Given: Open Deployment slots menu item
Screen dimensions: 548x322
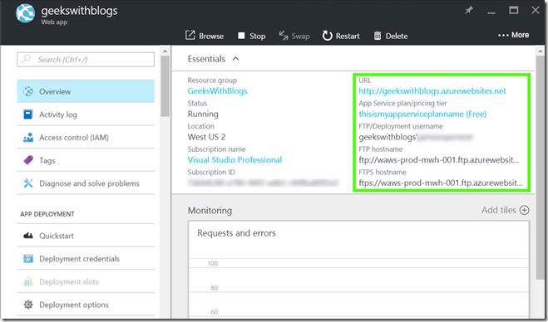Looking at the screenshot, I should (x=86, y=281).
